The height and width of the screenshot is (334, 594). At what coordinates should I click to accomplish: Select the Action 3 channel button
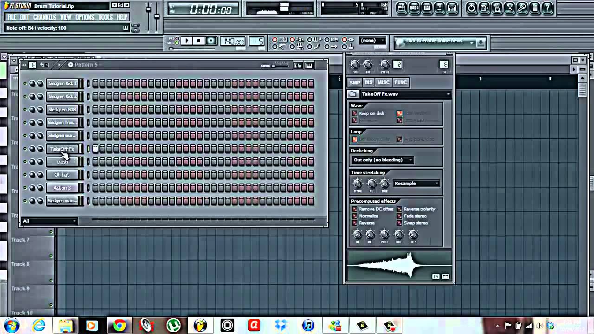(x=63, y=188)
